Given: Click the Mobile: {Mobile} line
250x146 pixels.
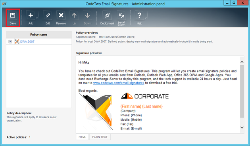Looking at the screenshot, I should point(131,120).
